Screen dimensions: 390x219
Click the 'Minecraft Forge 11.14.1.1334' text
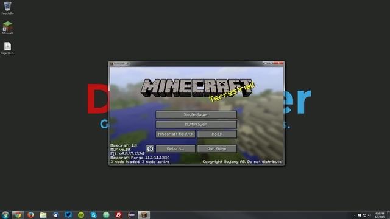140,158
